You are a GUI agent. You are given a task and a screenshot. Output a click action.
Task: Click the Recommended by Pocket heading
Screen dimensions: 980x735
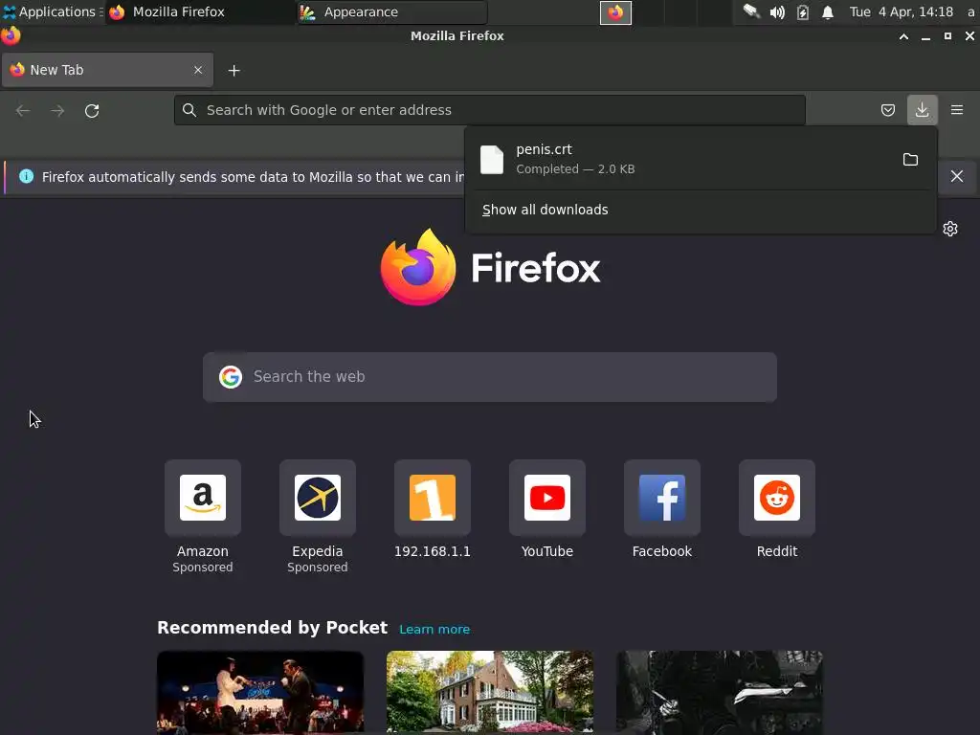[273, 628]
